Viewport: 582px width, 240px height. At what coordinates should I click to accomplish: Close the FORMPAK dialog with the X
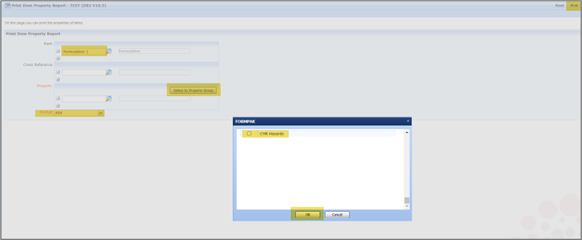coord(408,121)
